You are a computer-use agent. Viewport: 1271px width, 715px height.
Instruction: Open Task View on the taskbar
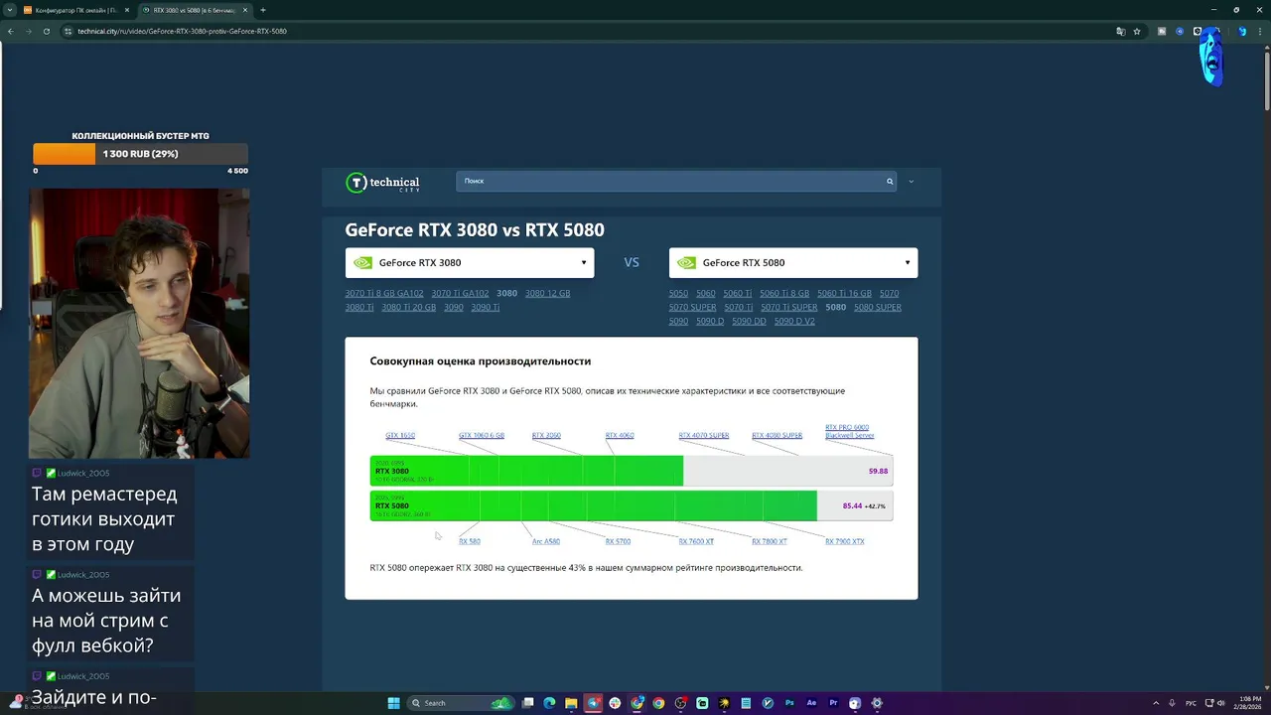pos(528,703)
